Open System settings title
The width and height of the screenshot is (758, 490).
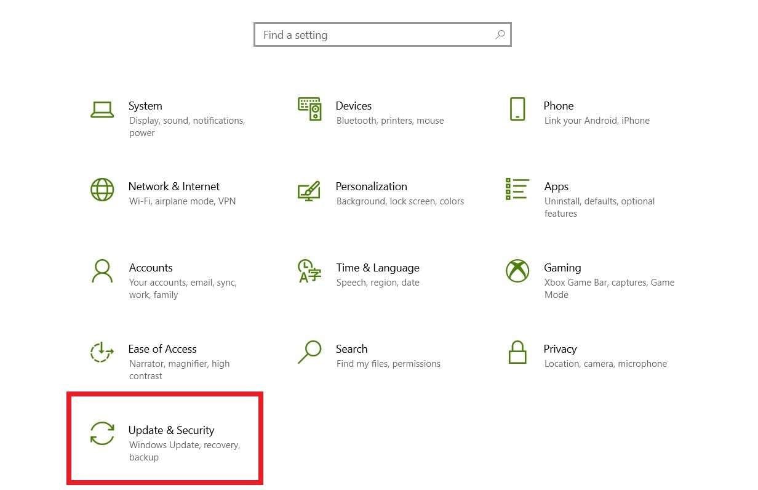pos(145,106)
